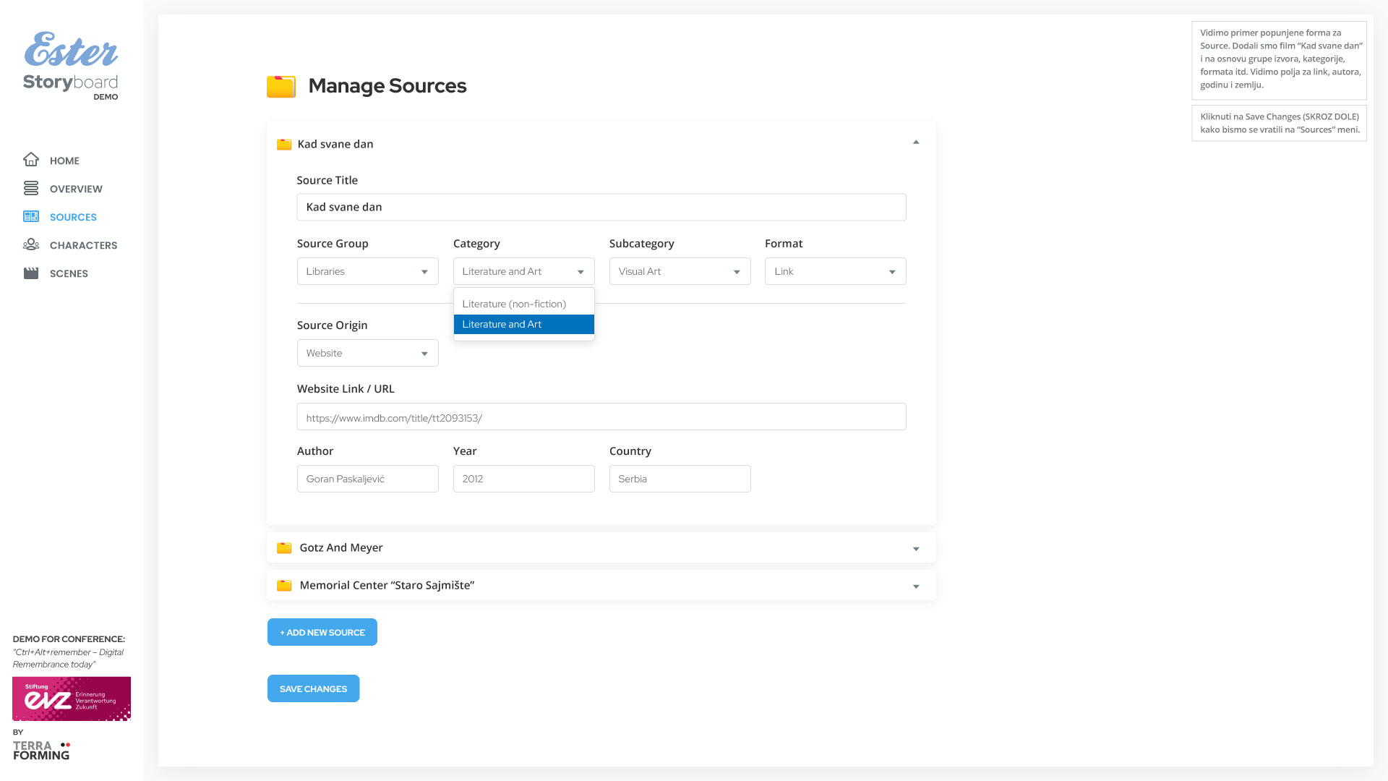This screenshot has width=1388, height=781.
Task: Click into the Website Link URL field
Action: [x=601, y=417]
